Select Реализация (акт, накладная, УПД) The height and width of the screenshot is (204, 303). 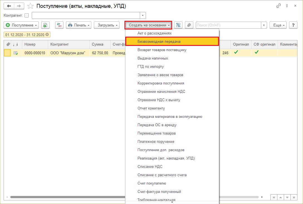click(x=172, y=158)
